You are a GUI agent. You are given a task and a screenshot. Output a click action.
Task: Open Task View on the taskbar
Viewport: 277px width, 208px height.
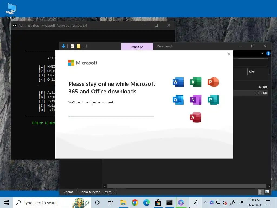coord(110,203)
